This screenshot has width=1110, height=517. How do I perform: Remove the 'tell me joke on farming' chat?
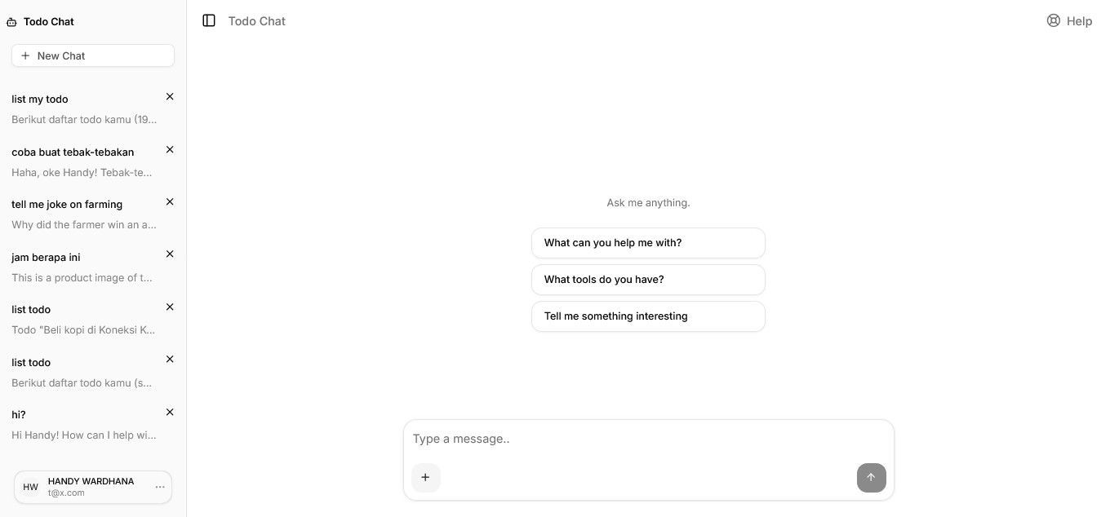pos(170,201)
